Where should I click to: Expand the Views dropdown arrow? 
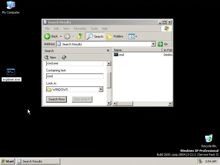coord(136,37)
